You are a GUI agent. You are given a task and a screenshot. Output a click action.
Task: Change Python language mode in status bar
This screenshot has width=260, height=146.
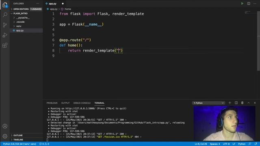tap(242, 144)
